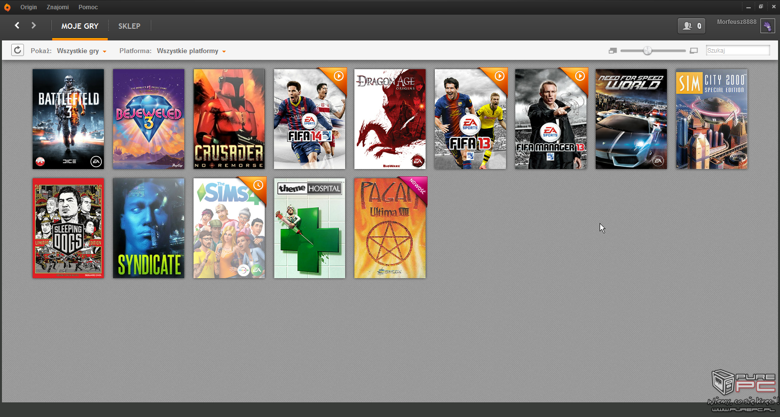Click the play badge on FIFA 13

click(x=499, y=76)
